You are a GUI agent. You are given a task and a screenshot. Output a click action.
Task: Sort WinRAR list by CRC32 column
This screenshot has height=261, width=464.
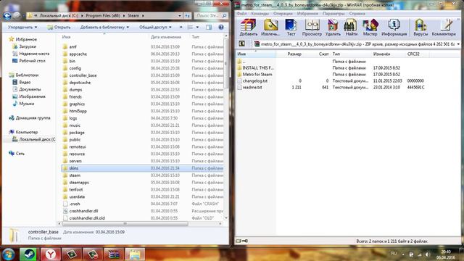click(x=418, y=54)
